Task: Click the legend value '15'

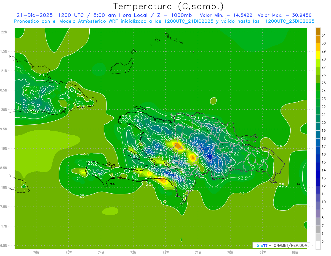Action: 324,162
